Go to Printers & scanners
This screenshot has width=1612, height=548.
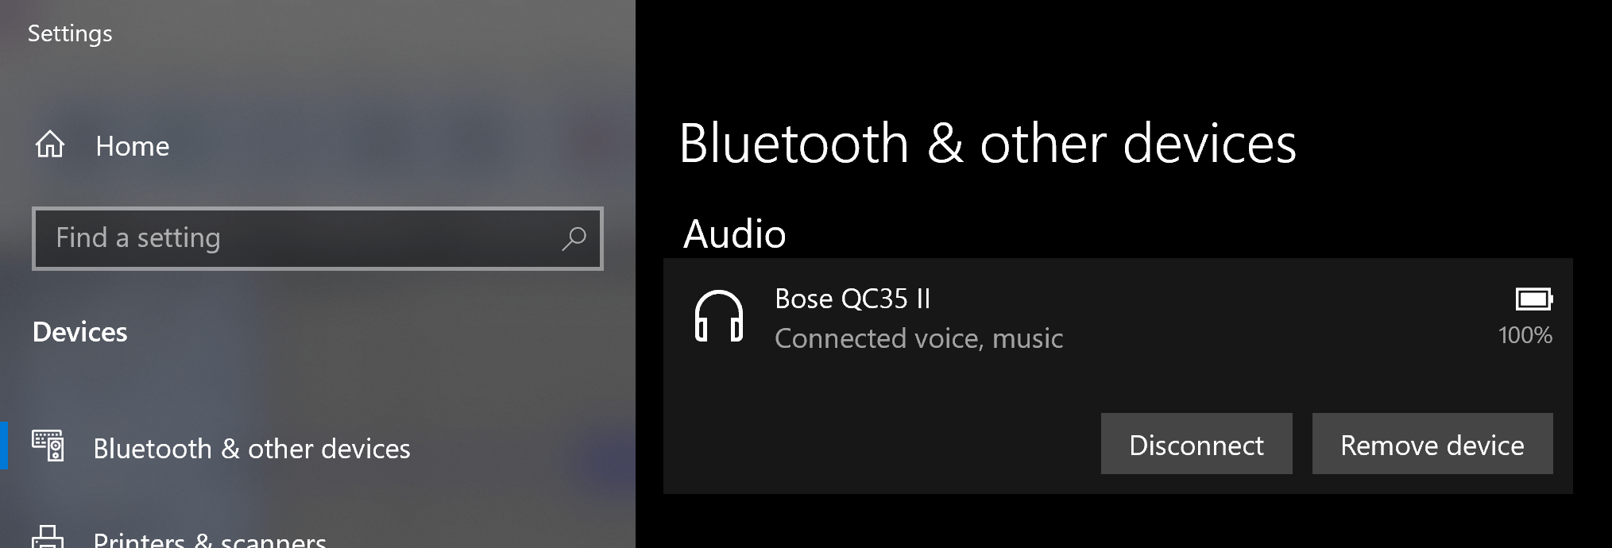tap(211, 538)
